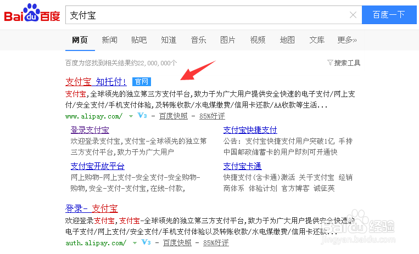This screenshot has width=419, height=254.
Task: Open 百度快照 for auth.alipay.com result
Action: pyautogui.click(x=177, y=243)
